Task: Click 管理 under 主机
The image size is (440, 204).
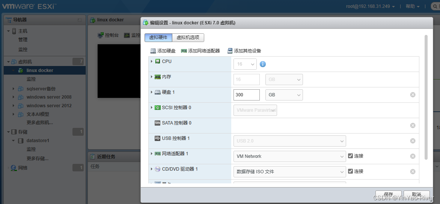Action: 23,40
